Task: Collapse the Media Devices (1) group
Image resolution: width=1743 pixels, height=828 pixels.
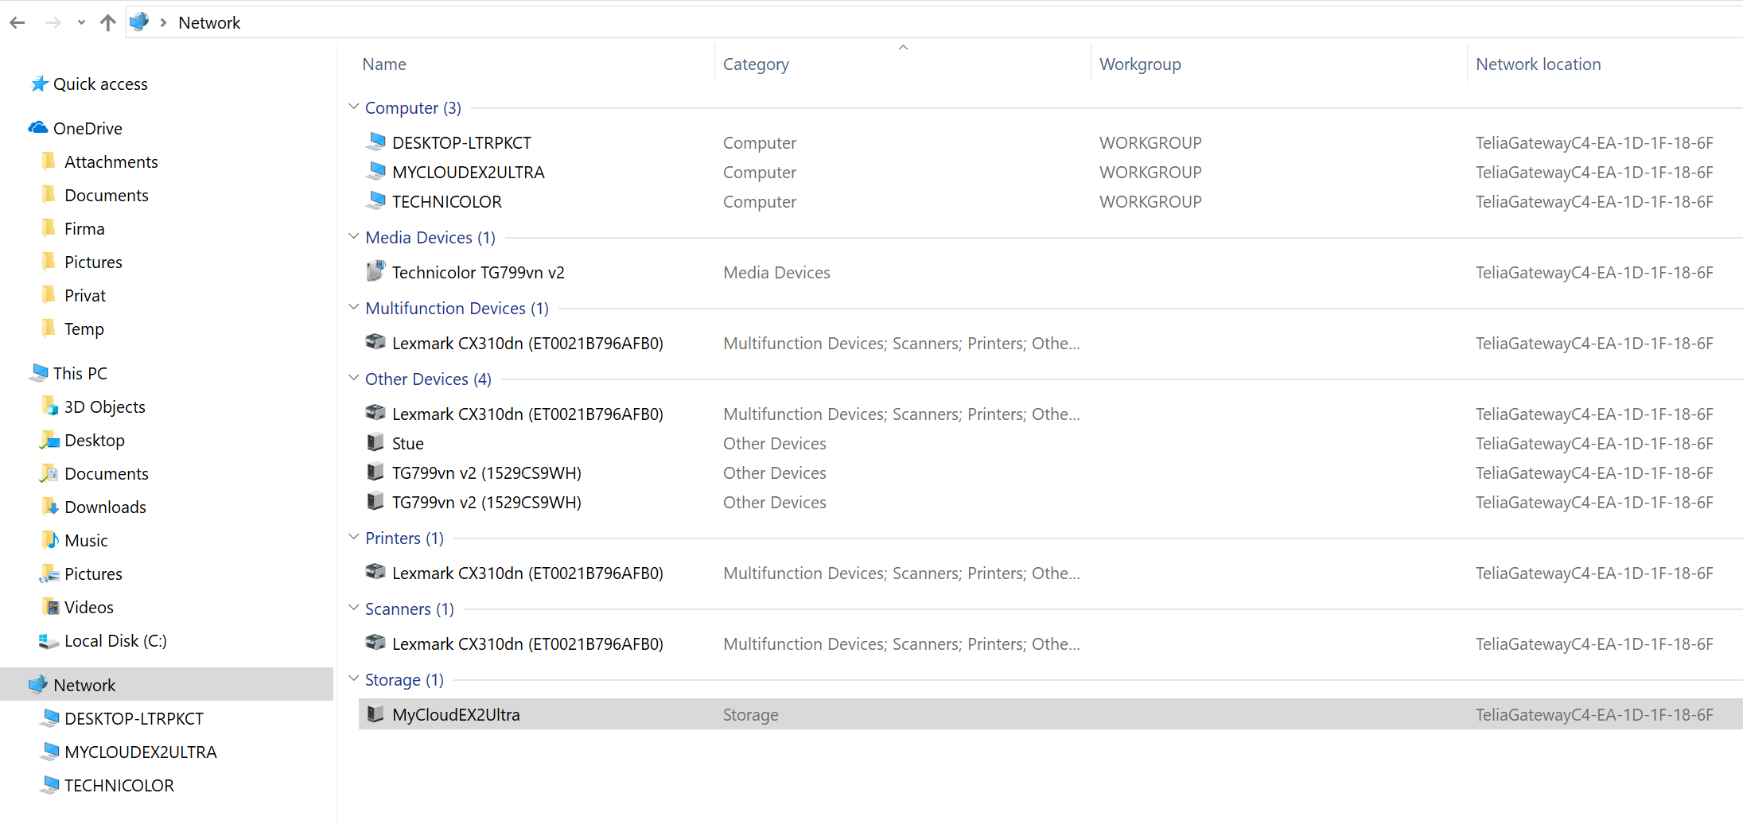Action: pyautogui.click(x=354, y=236)
